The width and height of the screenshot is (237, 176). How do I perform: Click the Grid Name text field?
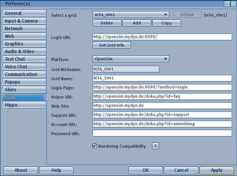click(162, 78)
